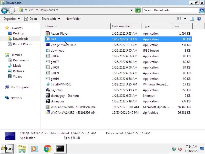Select the download JPEG image icon
Screen dimensions: 205x154
click(48, 50)
